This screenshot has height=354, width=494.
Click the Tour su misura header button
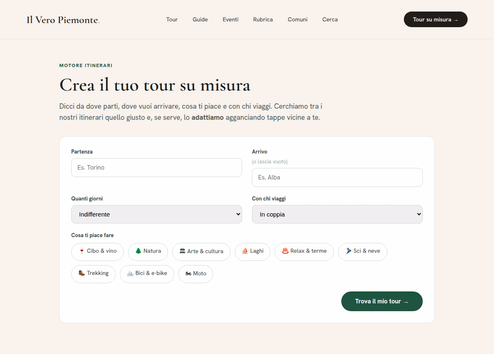click(x=436, y=19)
